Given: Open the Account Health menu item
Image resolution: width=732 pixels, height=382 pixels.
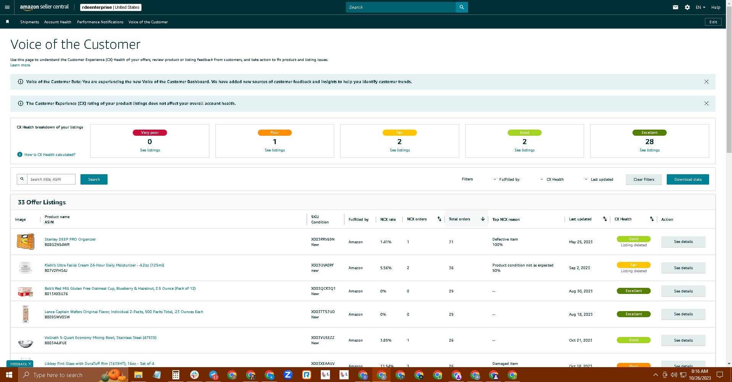Looking at the screenshot, I should pyautogui.click(x=58, y=22).
